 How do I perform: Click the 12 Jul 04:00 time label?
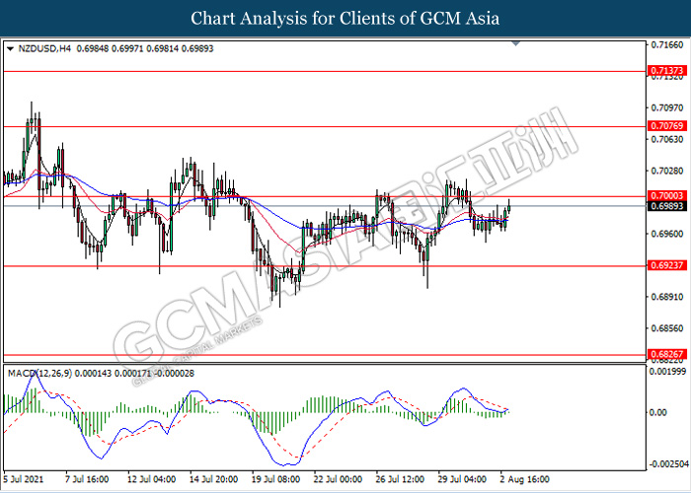[x=151, y=479]
